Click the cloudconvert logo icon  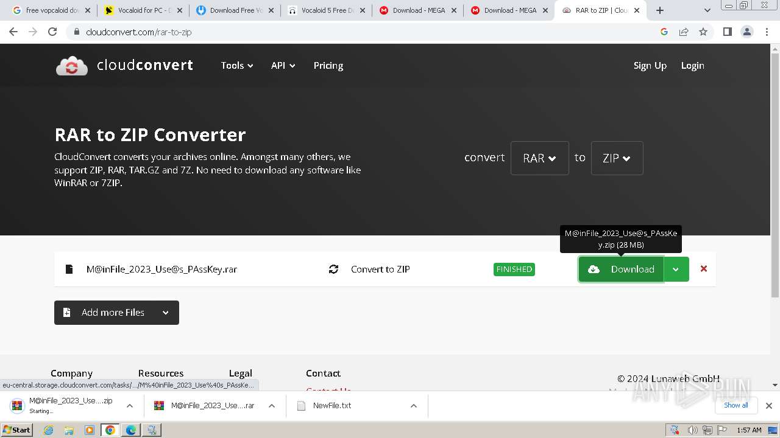tap(72, 66)
